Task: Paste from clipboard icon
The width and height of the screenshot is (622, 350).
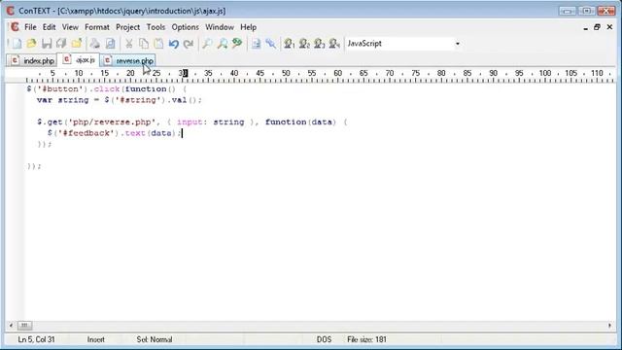Action: (x=158, y=44)
